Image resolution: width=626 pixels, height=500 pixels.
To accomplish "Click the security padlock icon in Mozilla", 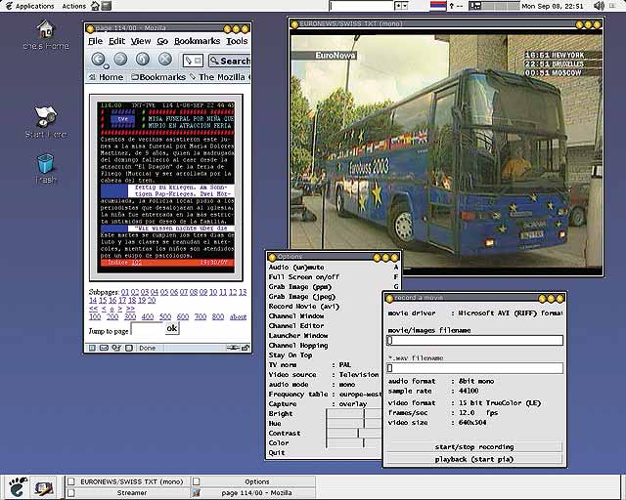I will [x=246, y=348].
